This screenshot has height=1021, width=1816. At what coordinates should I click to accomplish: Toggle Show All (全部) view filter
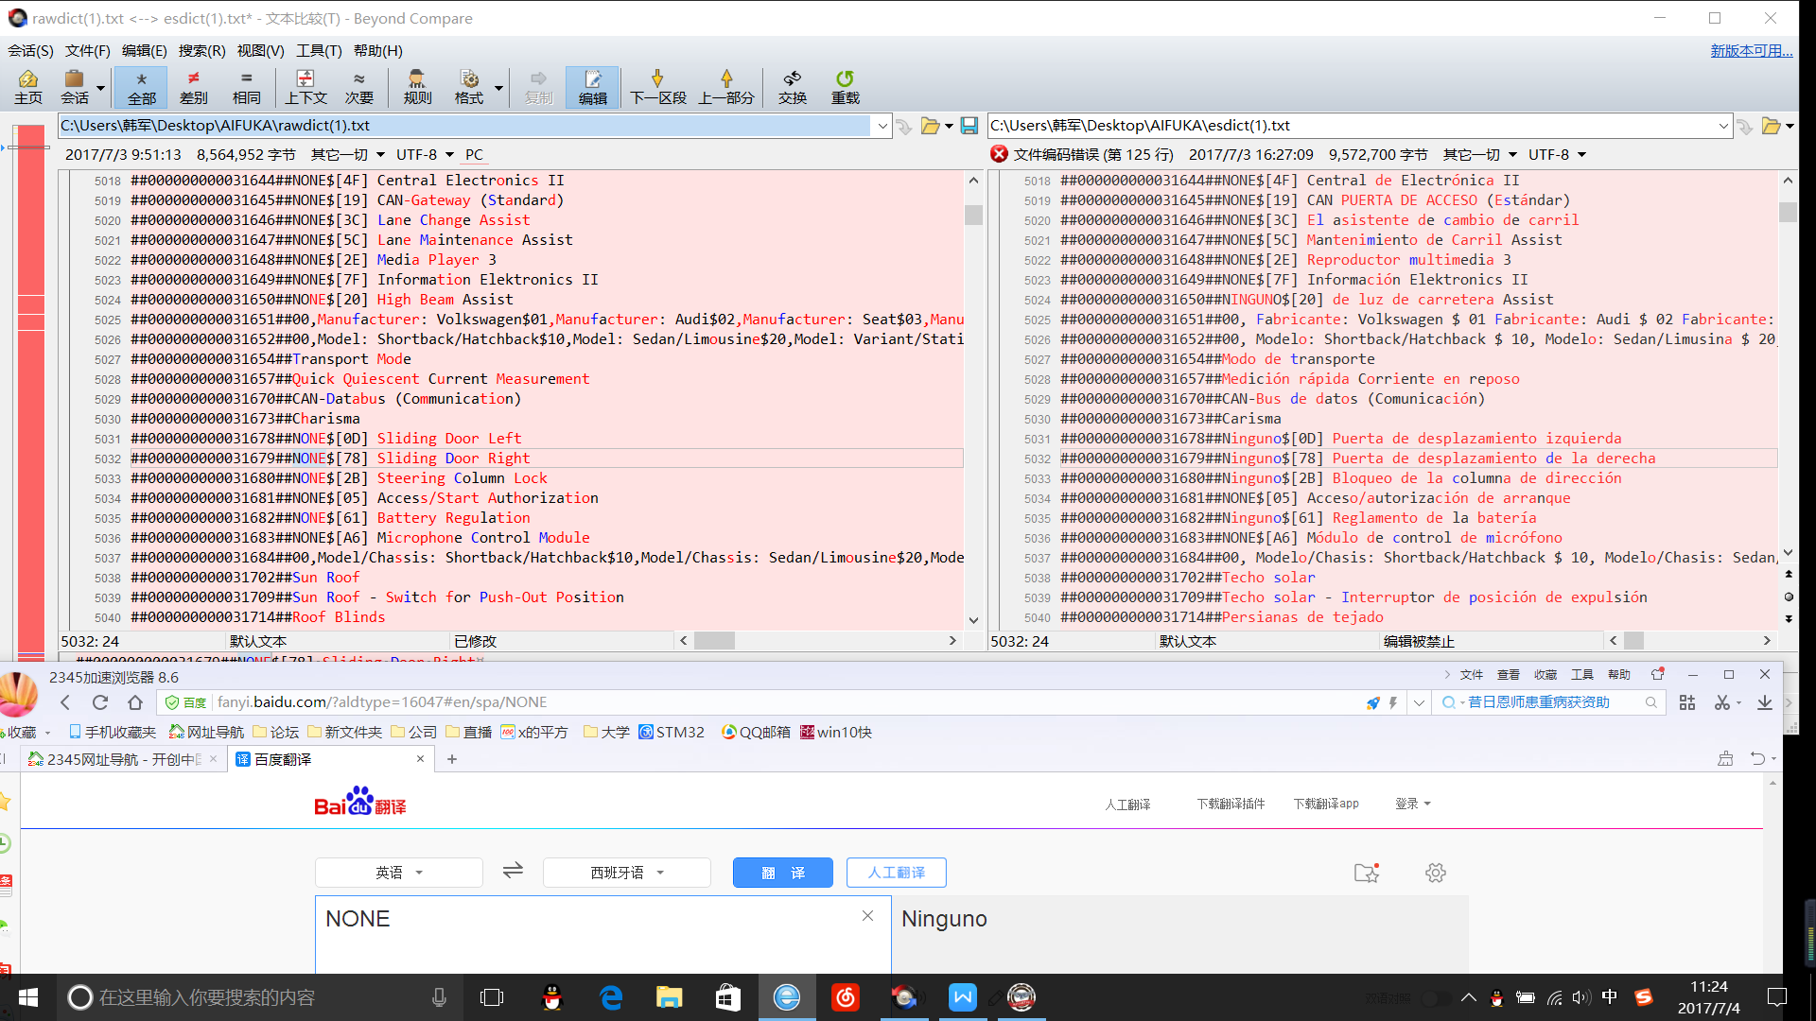(142, 87)
